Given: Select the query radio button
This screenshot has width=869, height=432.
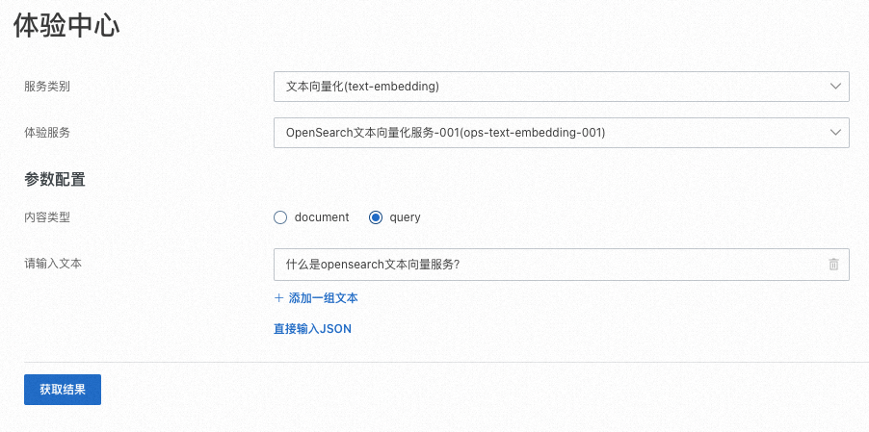Looking at the screenshot, I should pos(376,217).
